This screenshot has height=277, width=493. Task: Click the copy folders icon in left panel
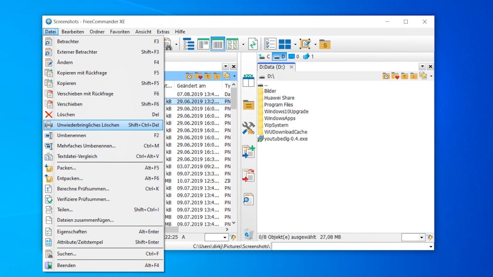pos(226,76)
